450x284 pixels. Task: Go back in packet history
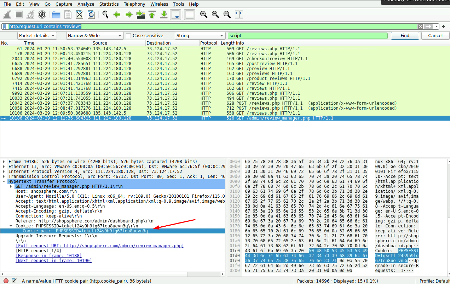[x=117, y=15]
